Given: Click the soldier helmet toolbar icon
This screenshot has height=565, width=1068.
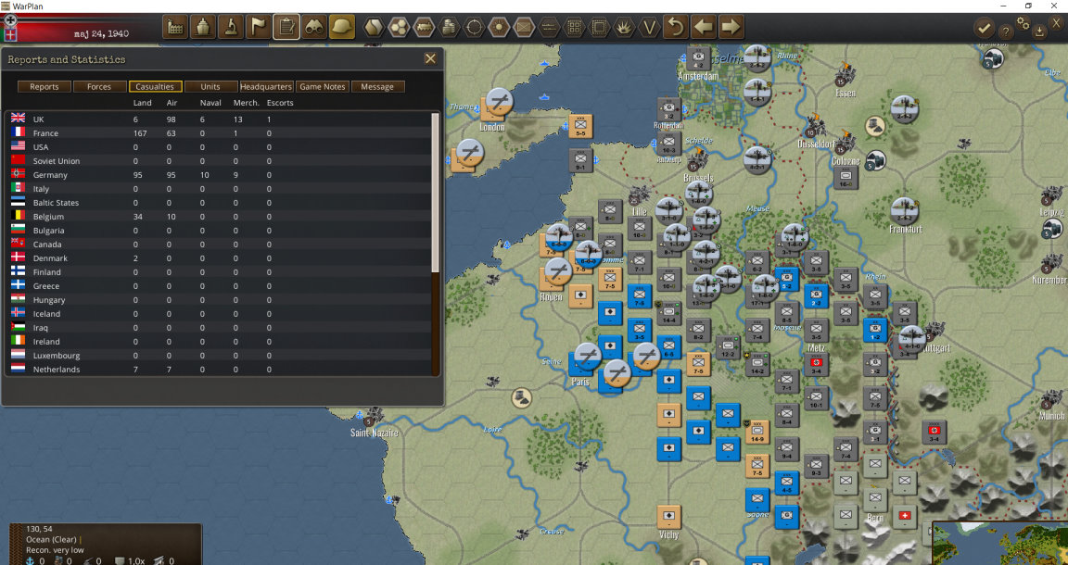Looking at the screenshot, I should pyautogui.click(x=342, y=27).
